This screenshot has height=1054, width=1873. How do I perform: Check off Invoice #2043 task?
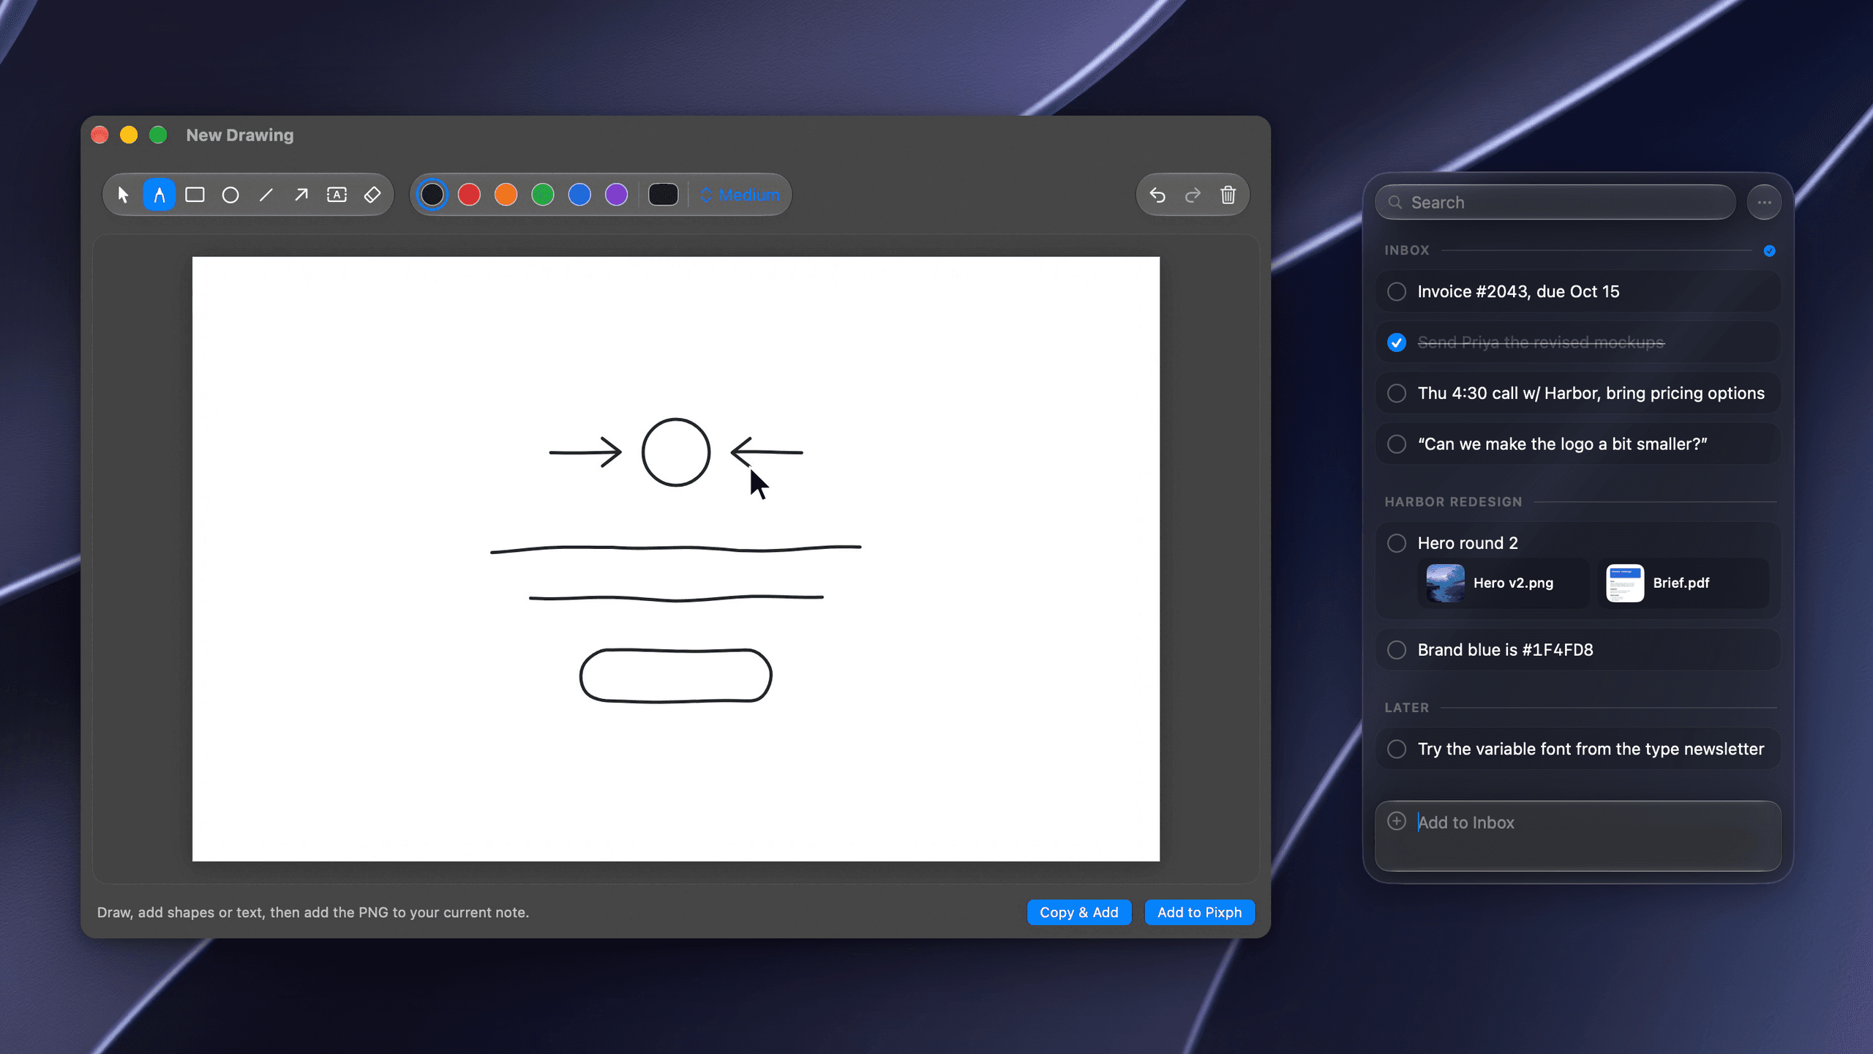click(1397, 291)
